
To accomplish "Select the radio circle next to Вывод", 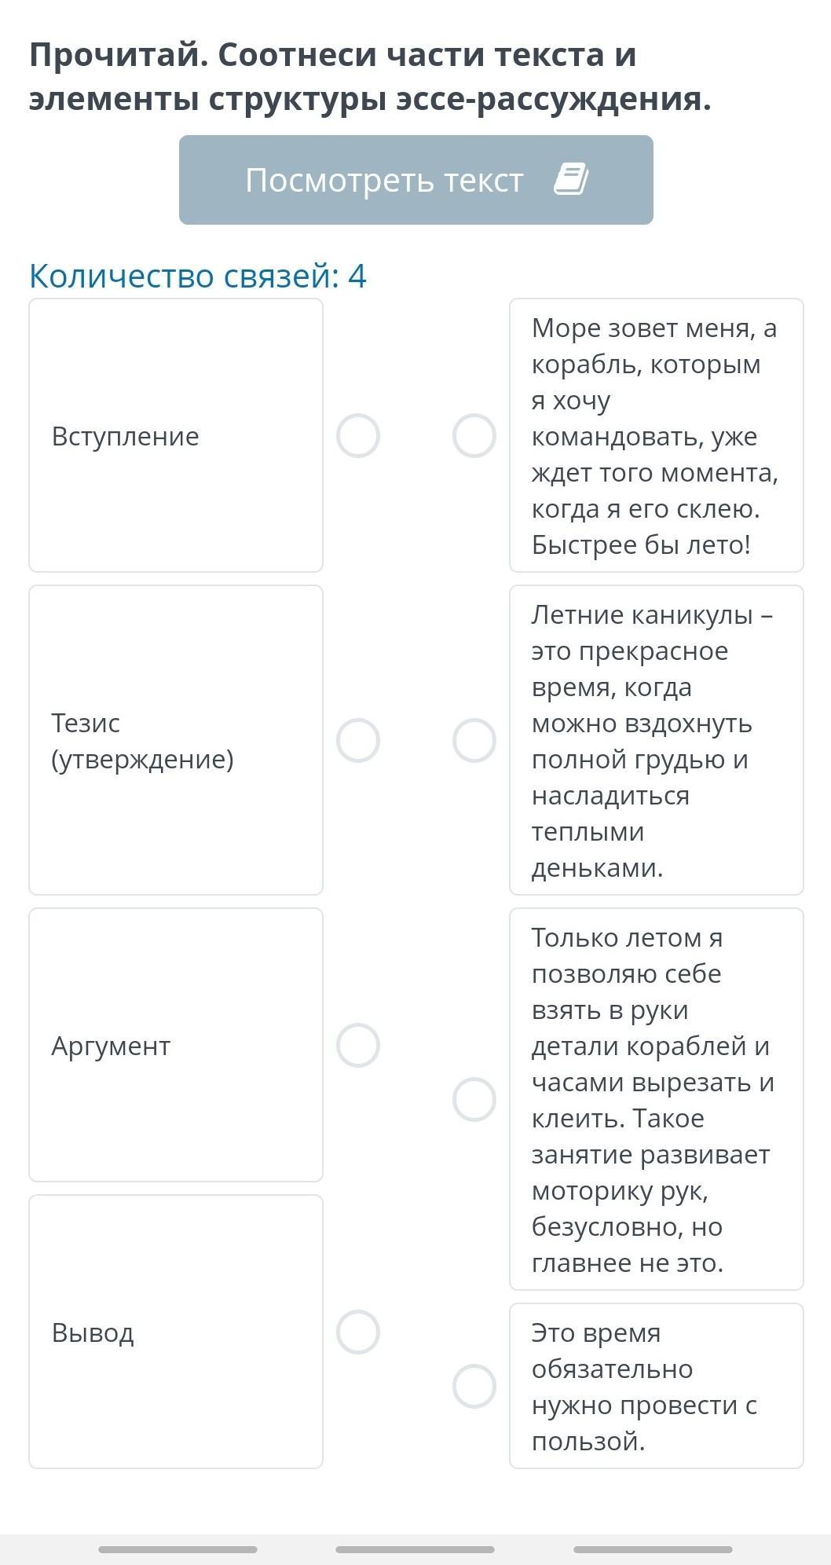I will [x=358, y=1332].
